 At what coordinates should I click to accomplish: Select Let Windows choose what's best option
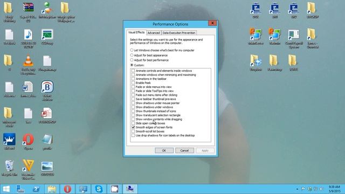coord(163,50)
